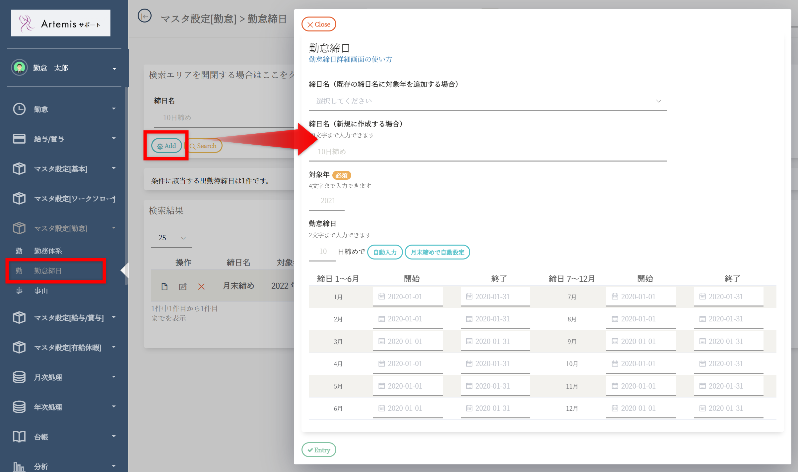Select the 事由 submenu item
This screenshot has height=472, width=798.
(x=41, y=291)
